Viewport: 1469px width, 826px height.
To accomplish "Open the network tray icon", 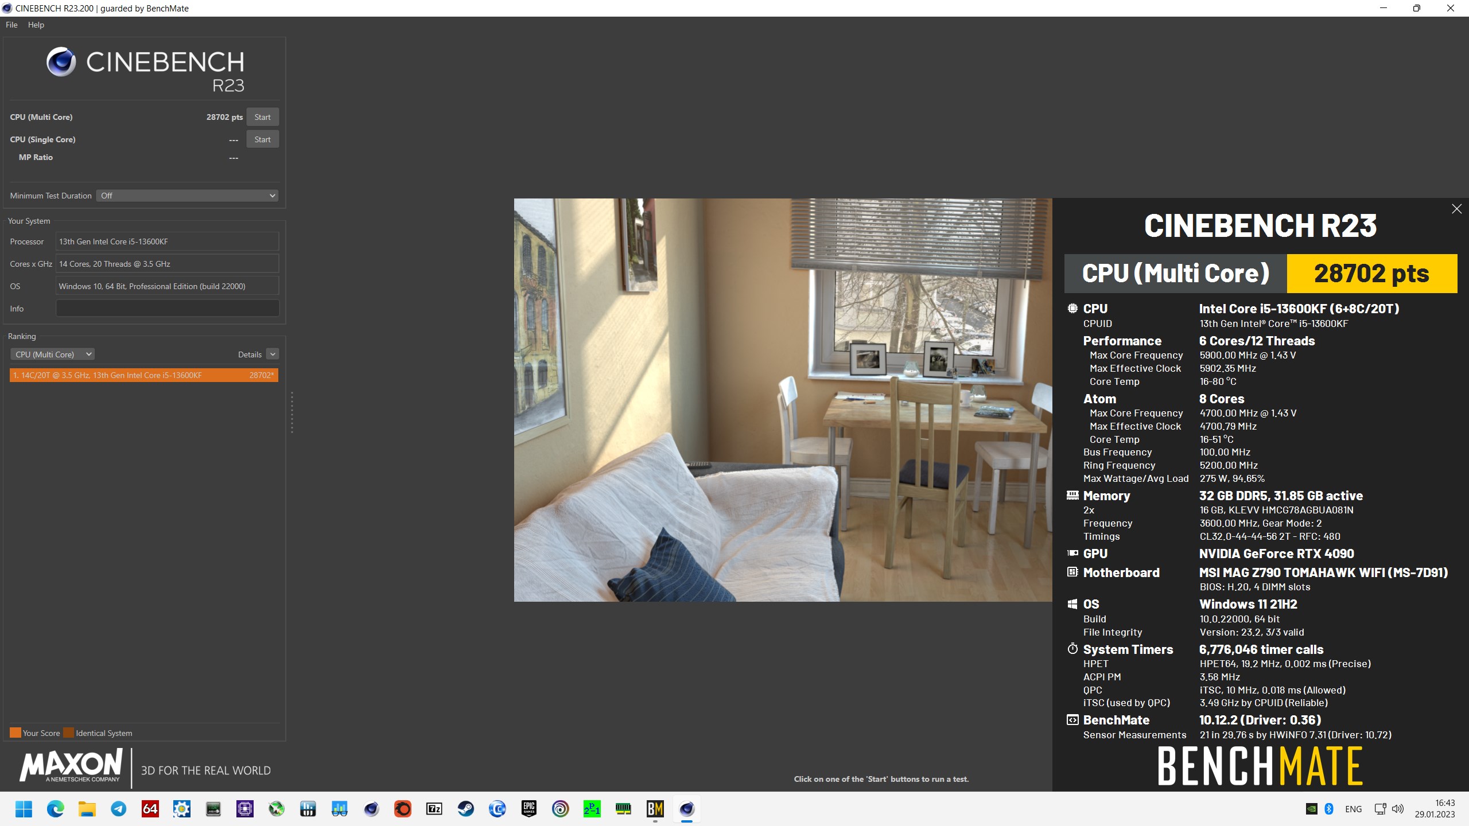I will (x=1380, y=809).
